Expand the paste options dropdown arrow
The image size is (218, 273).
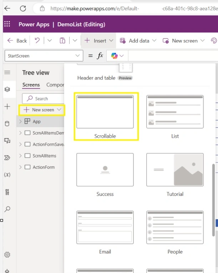pos(75,41)
